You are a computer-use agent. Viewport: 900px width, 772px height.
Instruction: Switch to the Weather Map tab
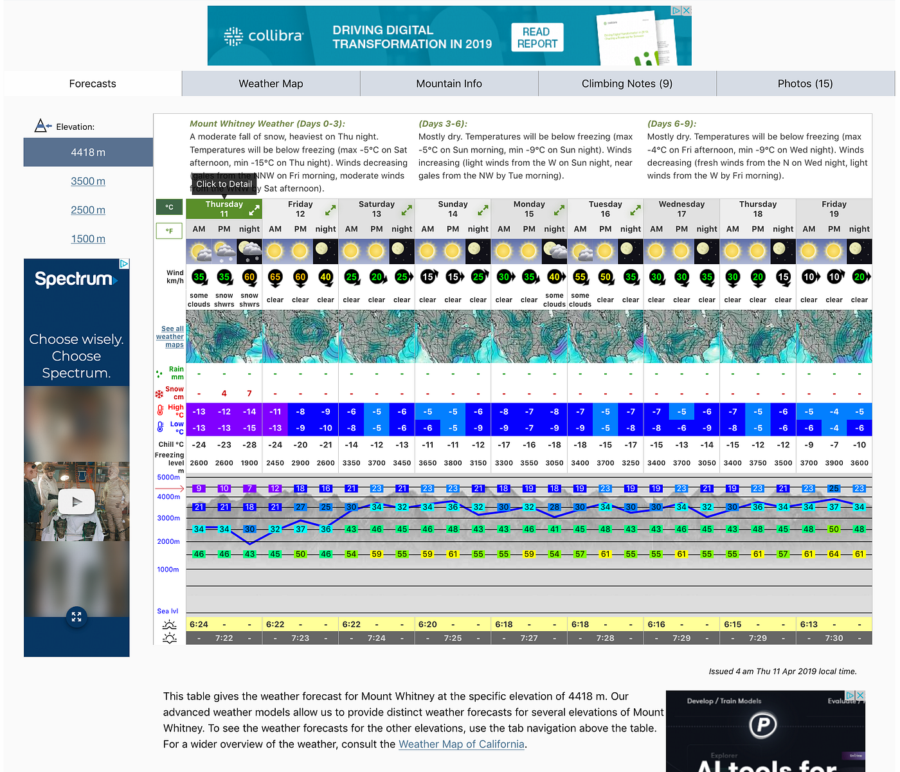(x=271, y=83)
